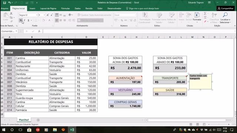Click the Fill (Preencher) icon

(205, 18)
